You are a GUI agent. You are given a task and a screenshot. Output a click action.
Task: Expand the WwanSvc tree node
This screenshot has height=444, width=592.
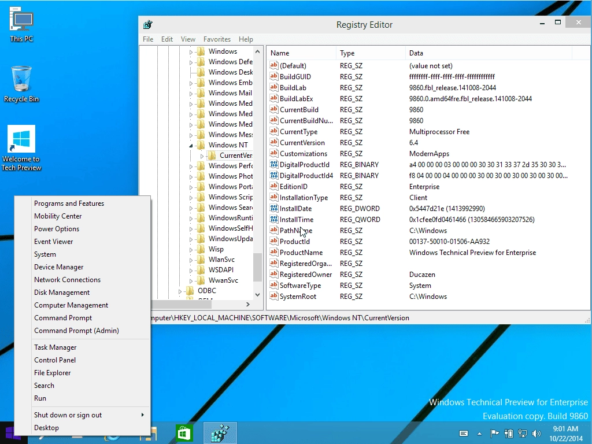[x=191, y=281]
